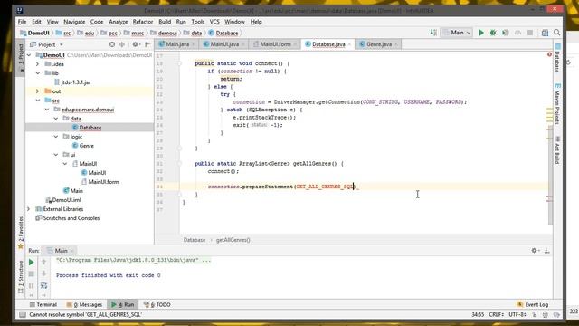579x326 pixels.
Task: Run the Main configuration with green play icon
Action: (480, 33)
